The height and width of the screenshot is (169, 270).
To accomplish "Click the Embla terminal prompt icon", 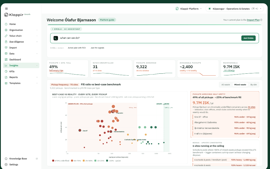I will (x=55, y=38).
